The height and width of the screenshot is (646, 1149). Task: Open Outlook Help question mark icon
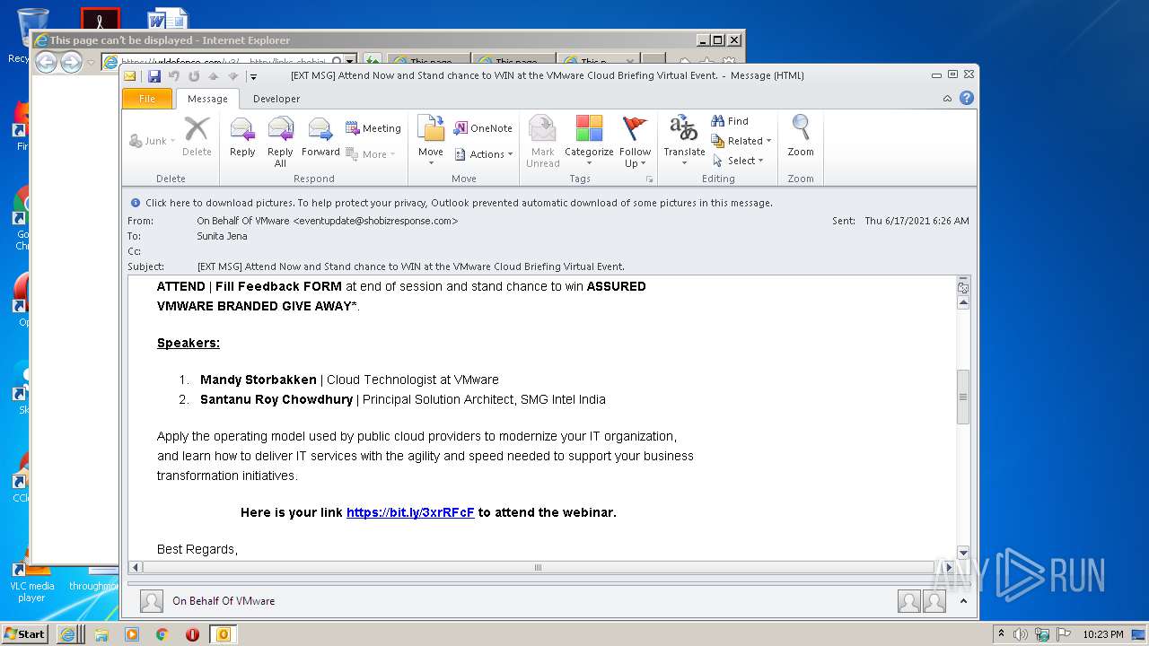(x=967, y=99)
